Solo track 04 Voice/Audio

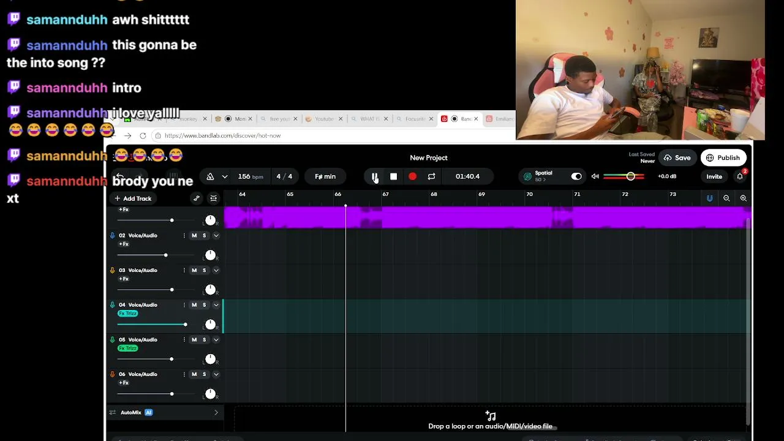[205, 305]
